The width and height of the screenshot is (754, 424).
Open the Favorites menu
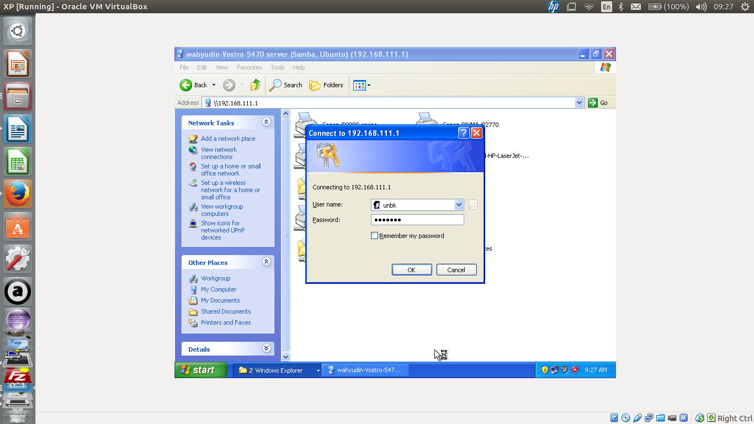pos(249,67)
